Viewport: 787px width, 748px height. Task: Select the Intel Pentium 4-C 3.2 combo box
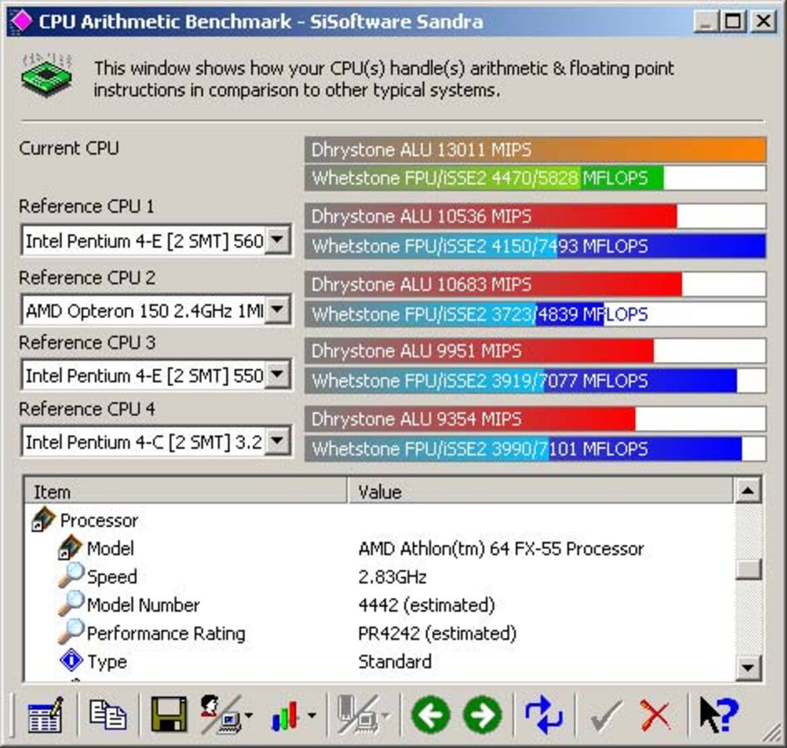156,442
